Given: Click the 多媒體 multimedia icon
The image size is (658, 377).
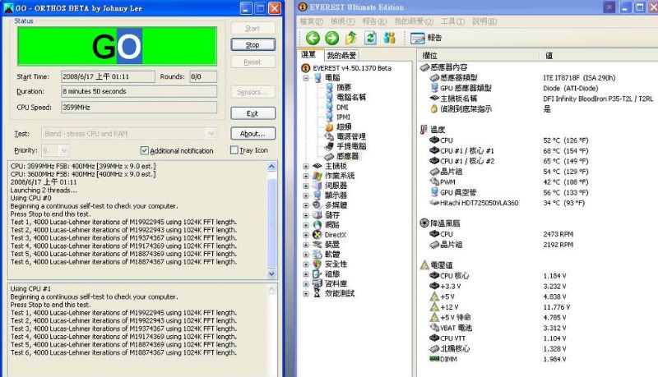Looking at the screenshot, I should click(x=317, y=205).
